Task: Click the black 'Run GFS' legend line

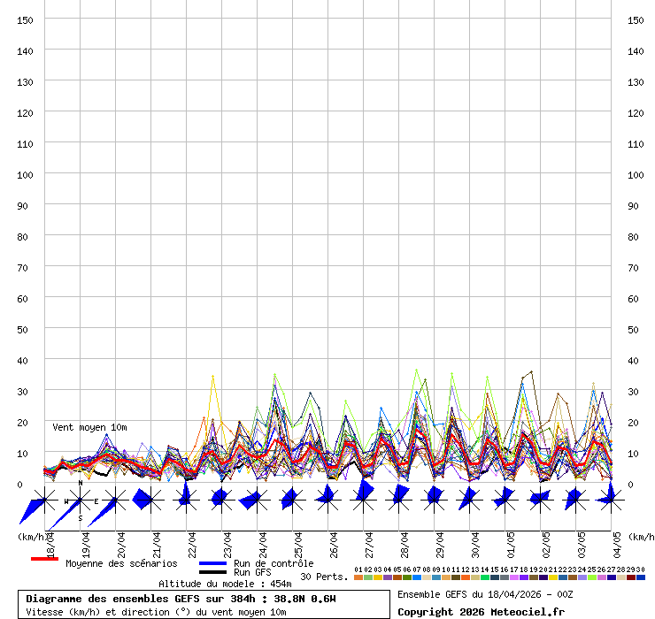Action: coord(213,572)
